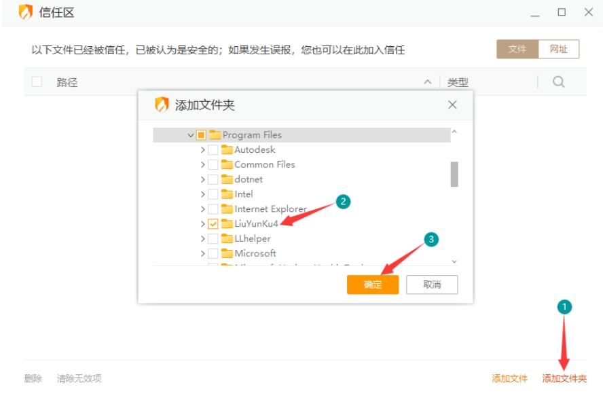Click the 取消 button

pos(432,285)
